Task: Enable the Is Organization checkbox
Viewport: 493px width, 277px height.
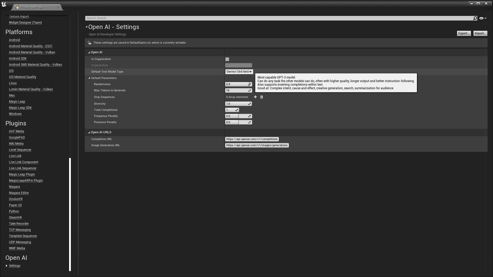Action: 227,59
